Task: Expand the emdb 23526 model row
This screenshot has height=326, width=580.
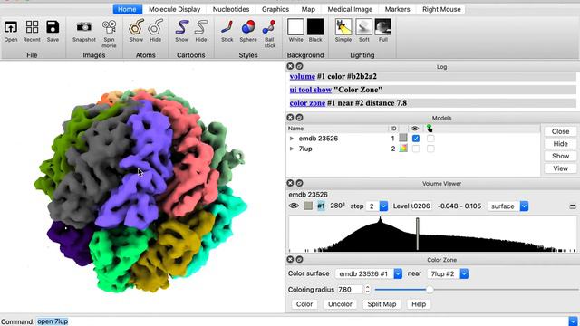Action: [x=292, y=139]
